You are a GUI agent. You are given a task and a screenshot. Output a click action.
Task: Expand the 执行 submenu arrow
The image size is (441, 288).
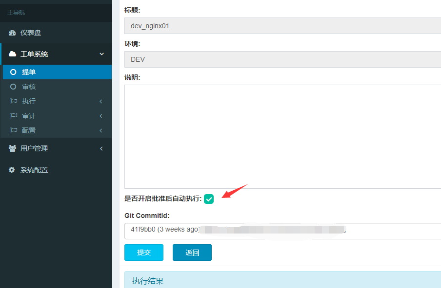point(101,101)
